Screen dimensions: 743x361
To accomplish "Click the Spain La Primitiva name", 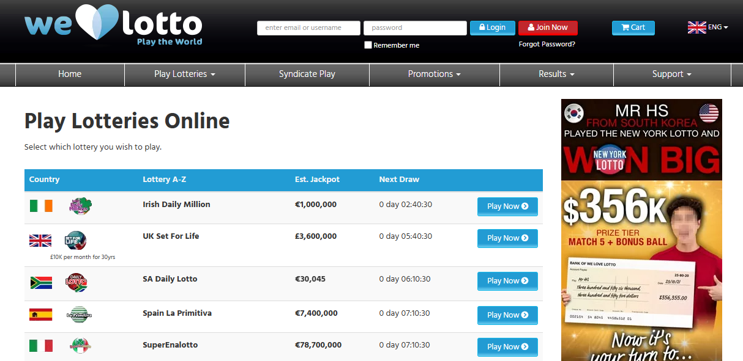I will coord(177,313).
